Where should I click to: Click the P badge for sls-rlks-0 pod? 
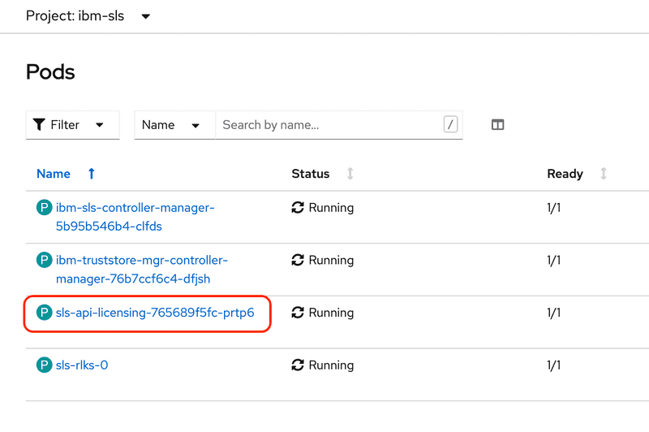(45, 365)
